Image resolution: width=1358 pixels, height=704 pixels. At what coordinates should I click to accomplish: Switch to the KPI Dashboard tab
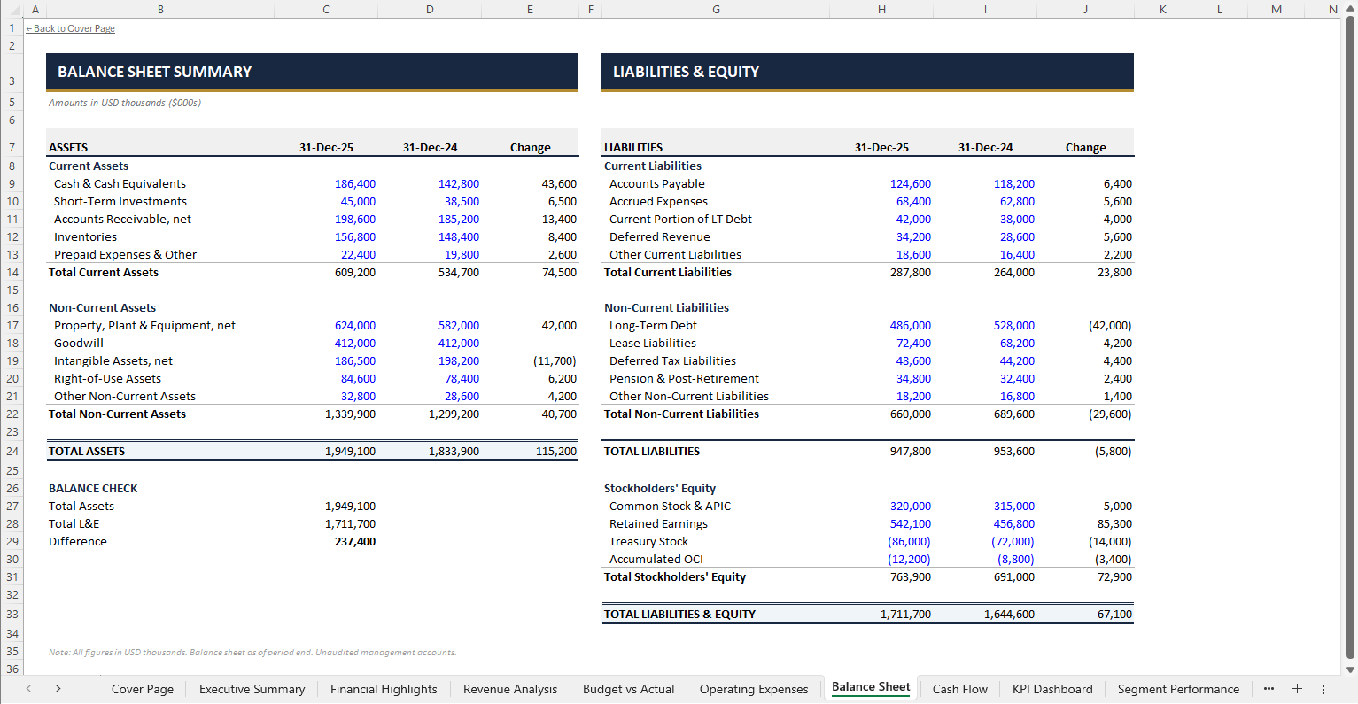[1052, 689]
